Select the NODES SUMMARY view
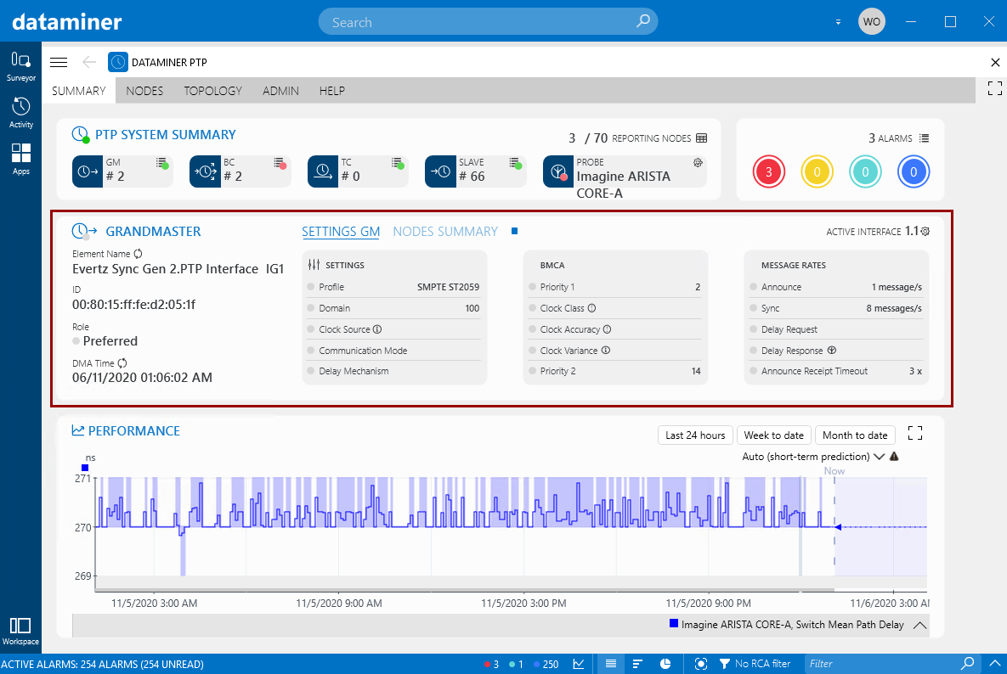Viewport: 1007px width, 674px height. click(x=445, y=232)
